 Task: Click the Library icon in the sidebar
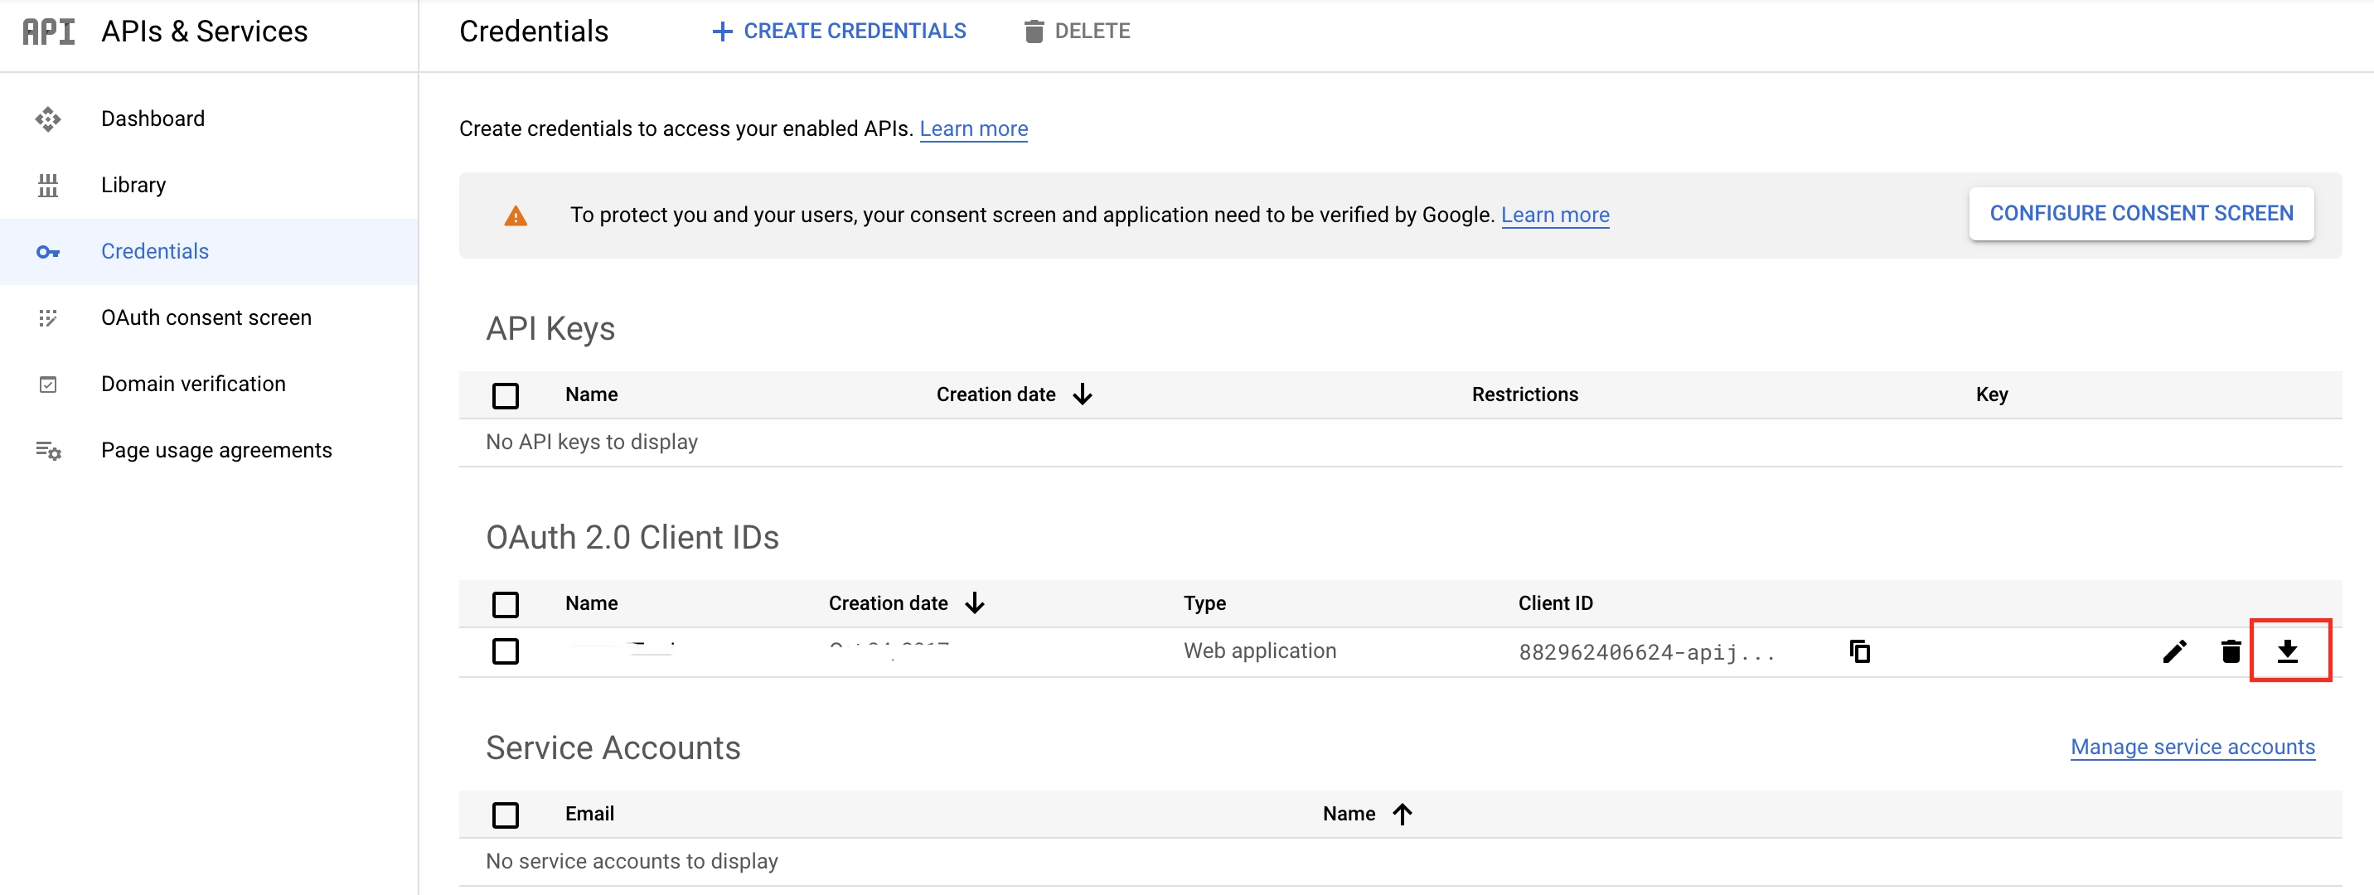tap(48, 186)
